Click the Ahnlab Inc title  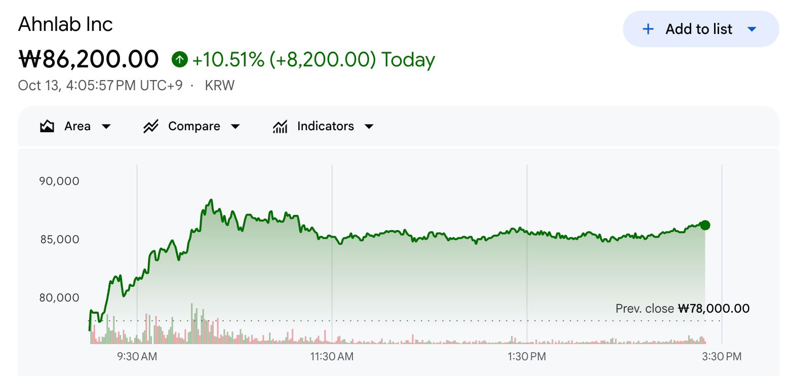pyautogui.click(x=65, y=24)
